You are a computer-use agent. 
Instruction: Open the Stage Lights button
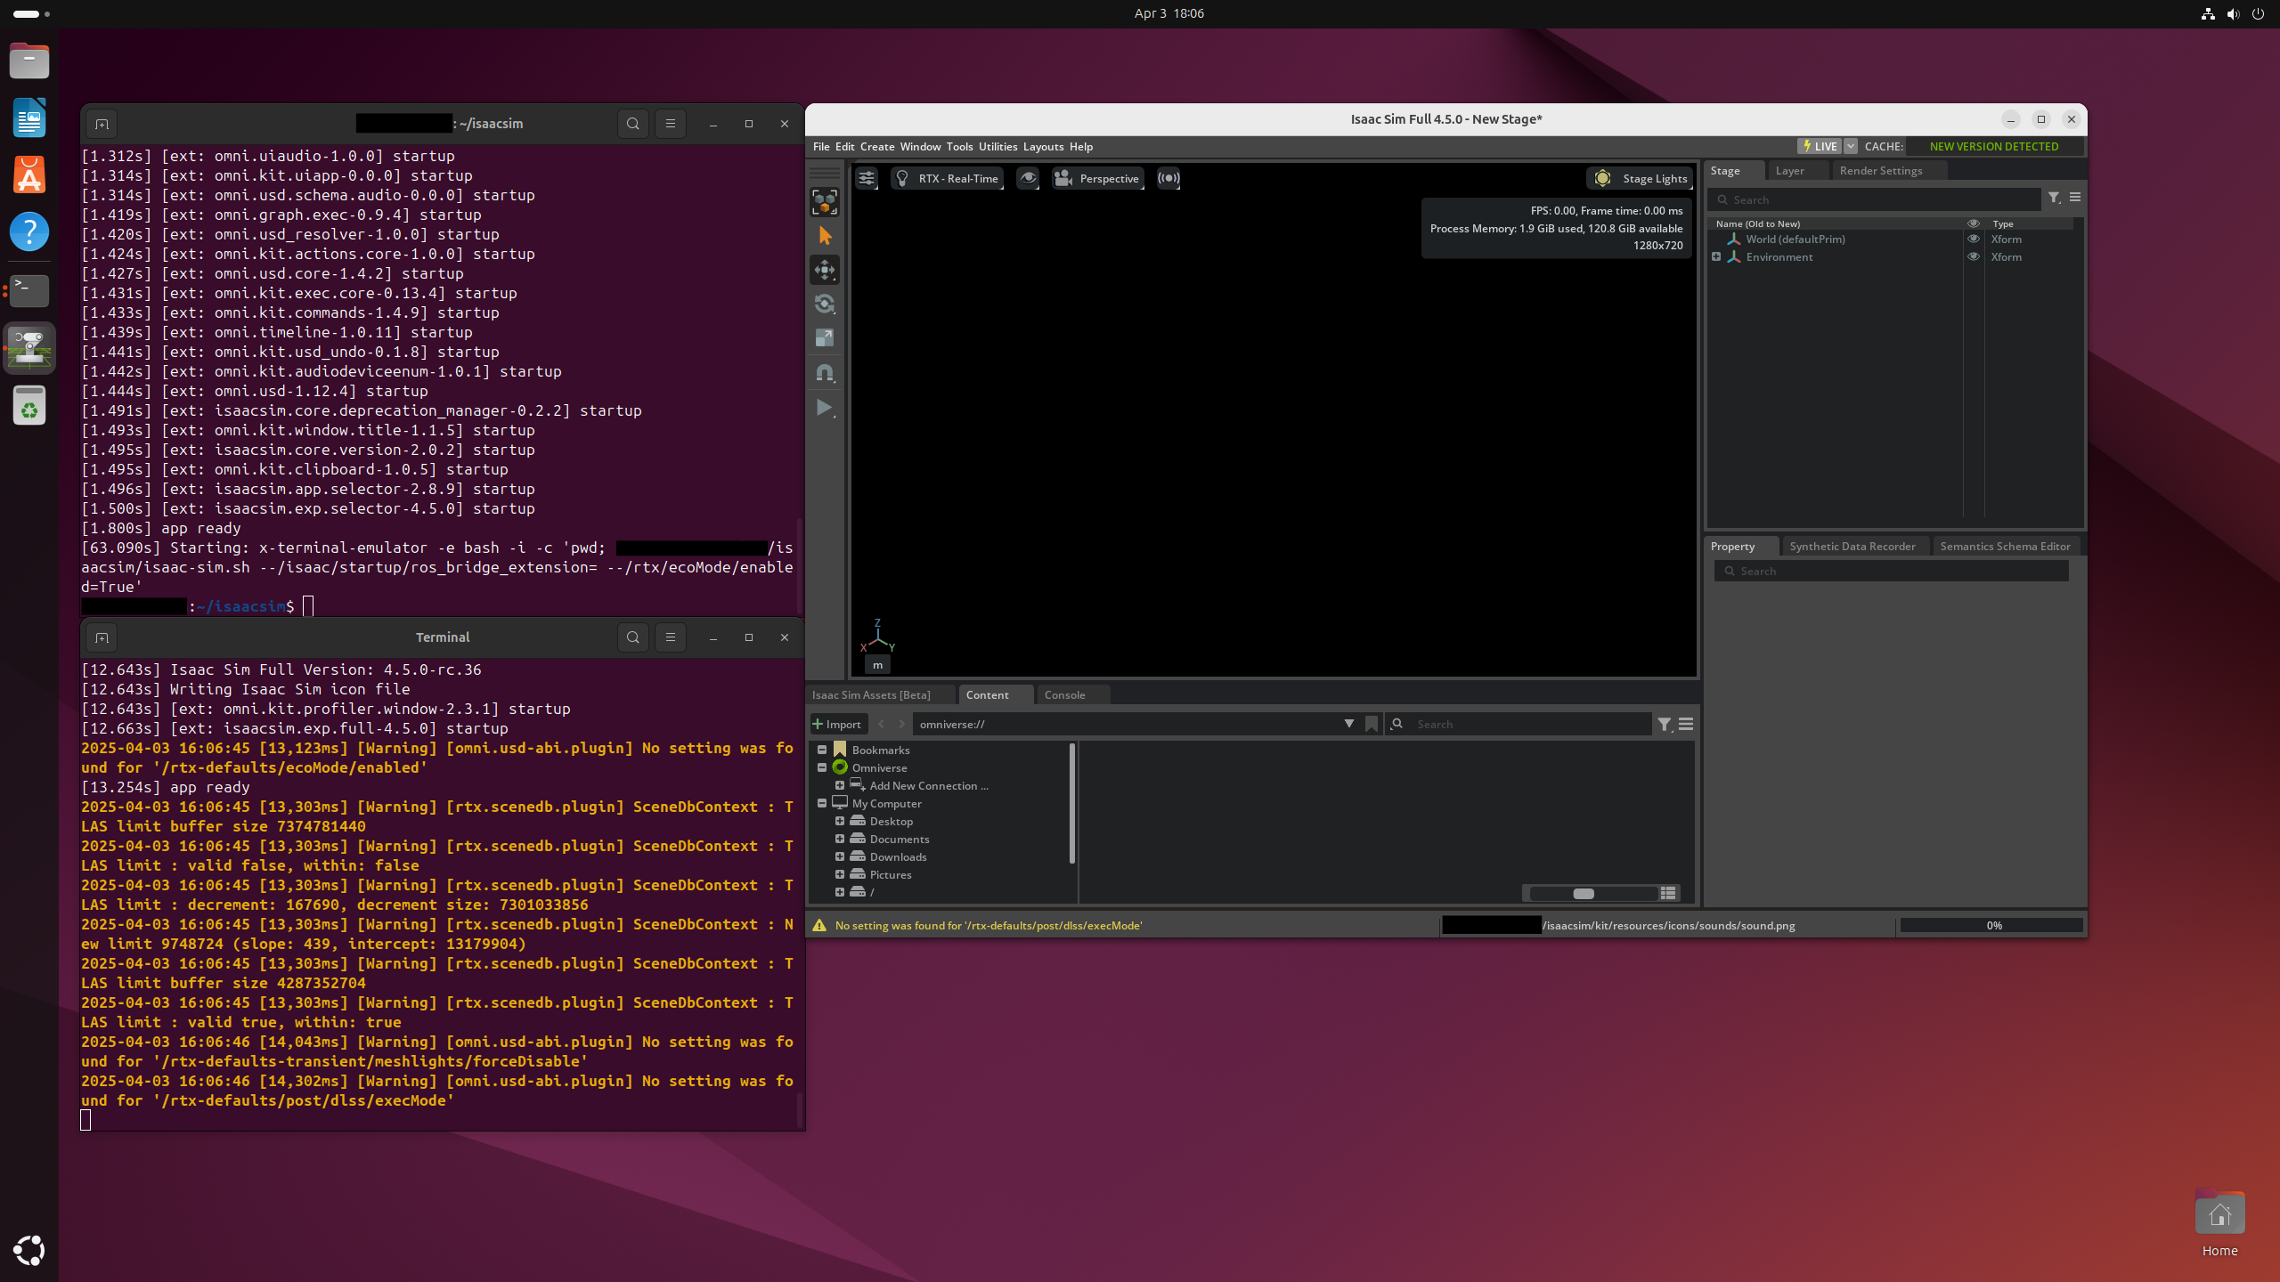1641,178
